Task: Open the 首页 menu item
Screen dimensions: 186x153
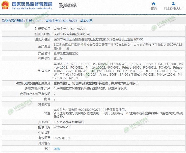Action: coord(154,8)
